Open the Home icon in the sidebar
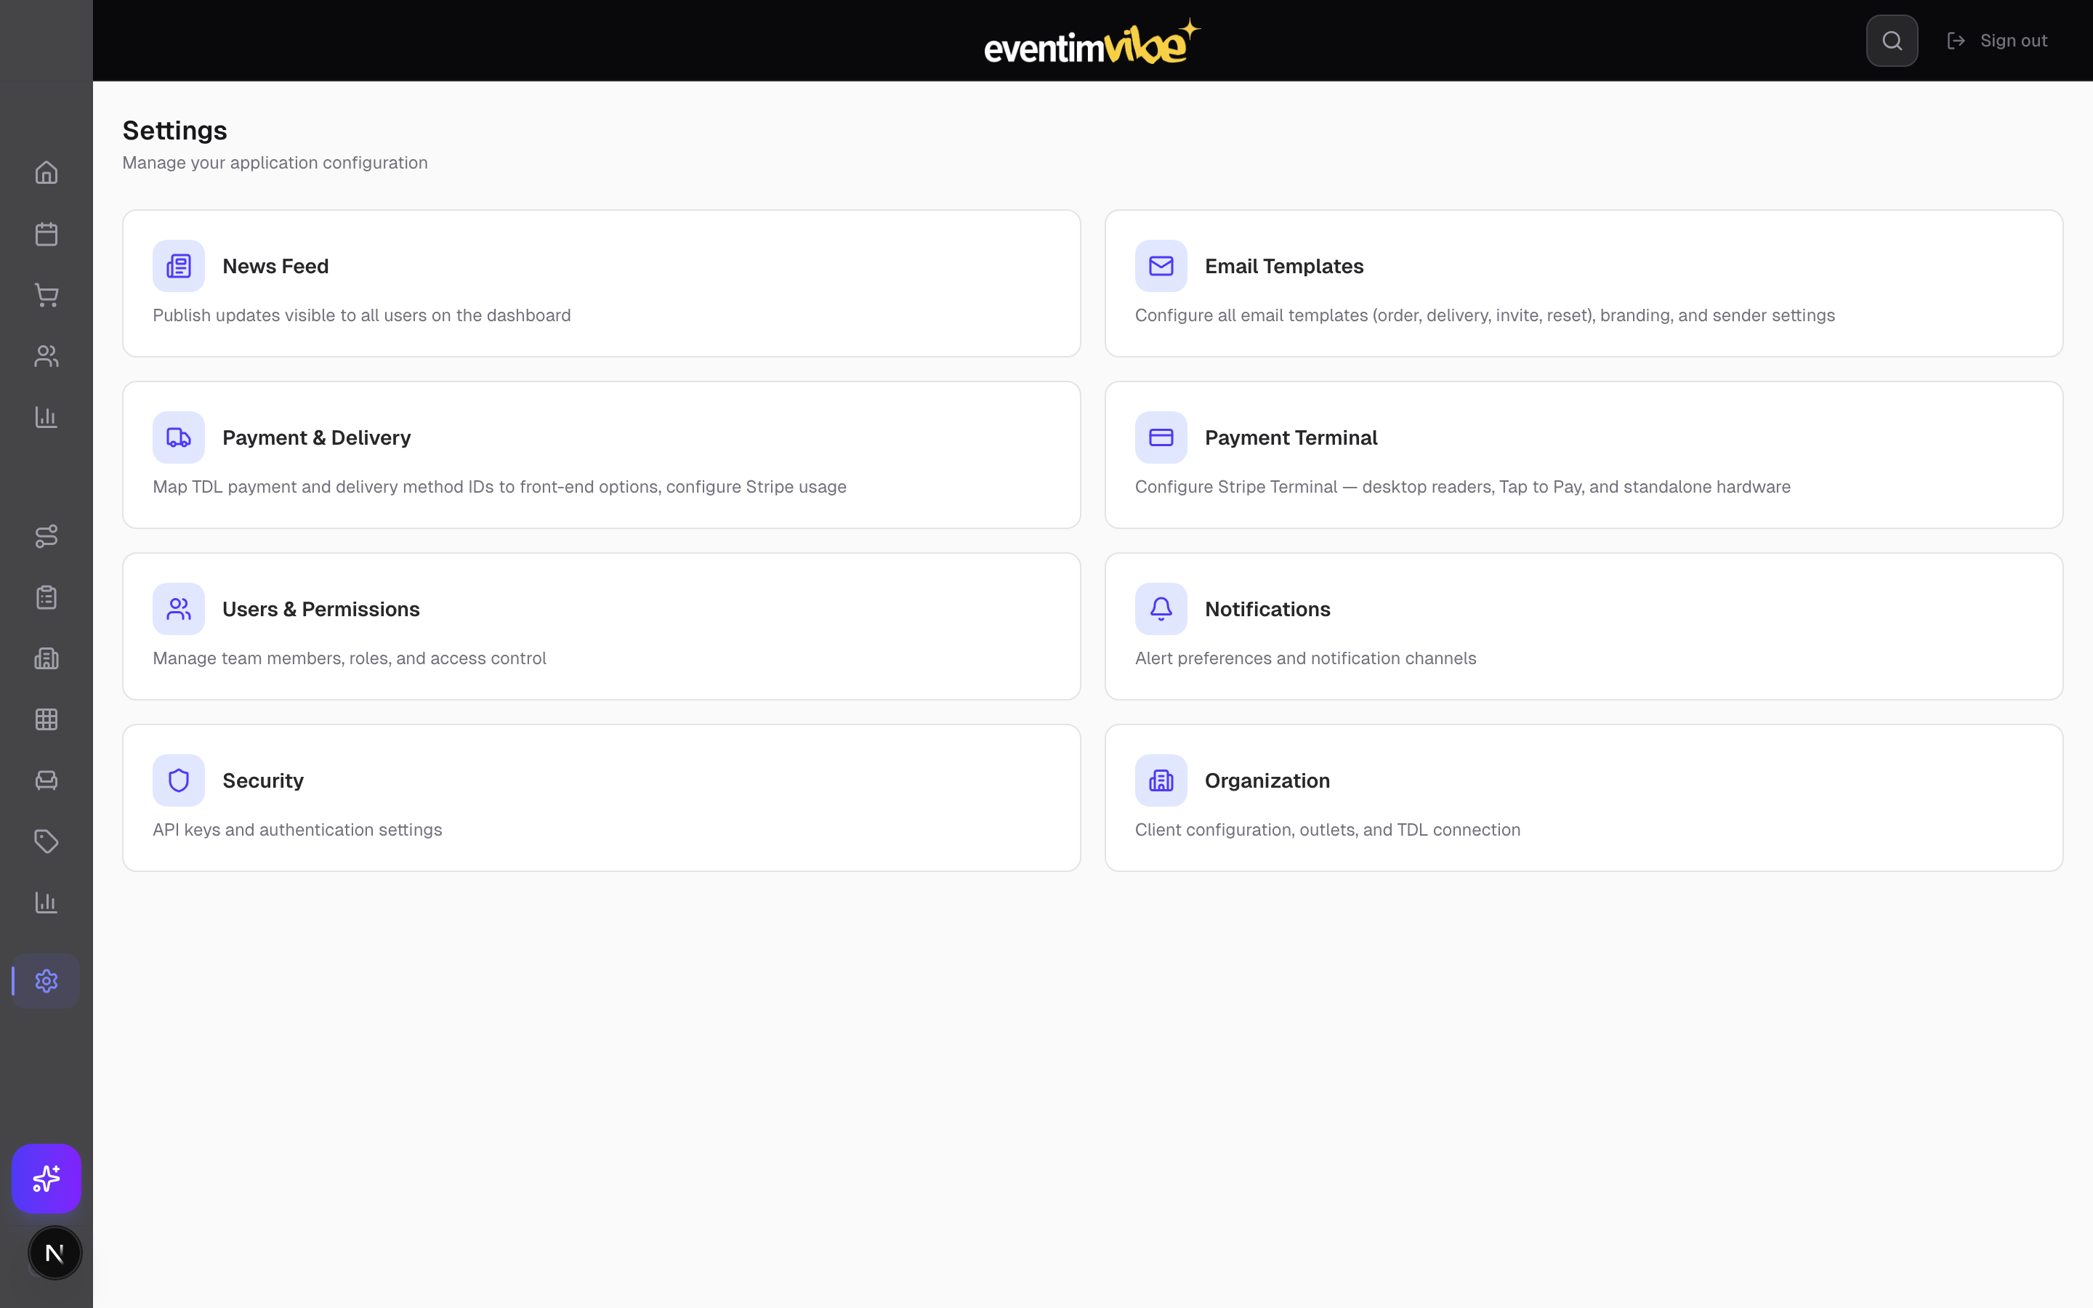 click(x=46, y=173)
